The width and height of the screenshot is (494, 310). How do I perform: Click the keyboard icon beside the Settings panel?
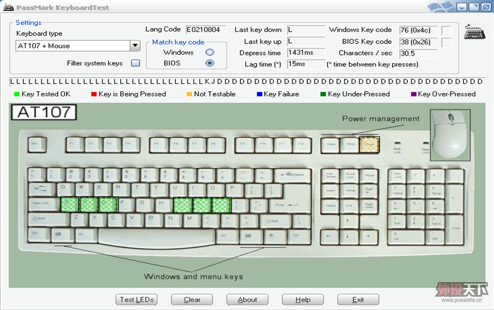(474, 32)
